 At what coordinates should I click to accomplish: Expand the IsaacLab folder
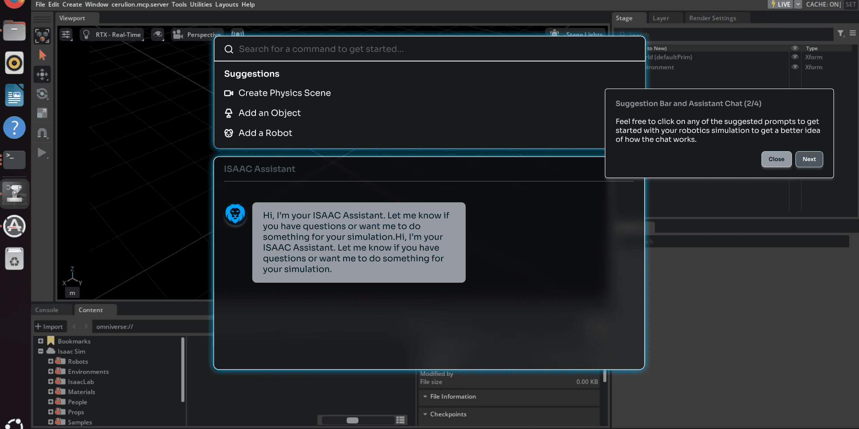click(51, 382)
